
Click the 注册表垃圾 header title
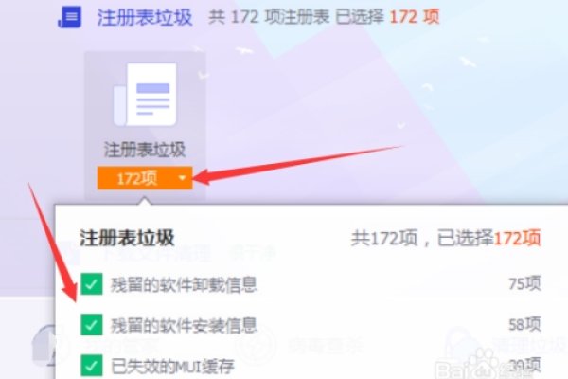(145, 17)
